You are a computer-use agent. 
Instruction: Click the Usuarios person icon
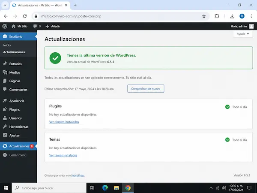[x=5, y=118]
